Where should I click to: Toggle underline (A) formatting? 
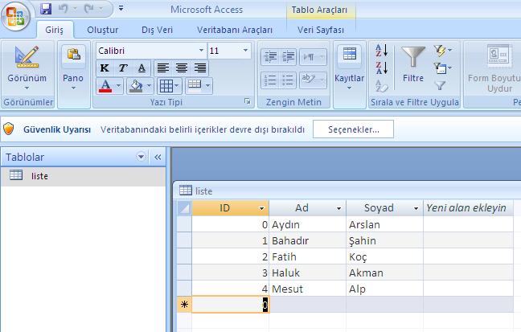(142, 68)
